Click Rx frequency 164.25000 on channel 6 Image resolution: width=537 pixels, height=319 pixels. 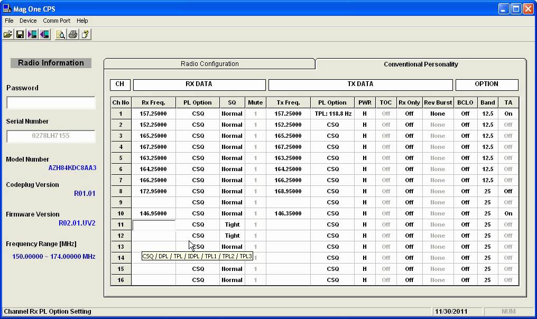coord(153,169)
